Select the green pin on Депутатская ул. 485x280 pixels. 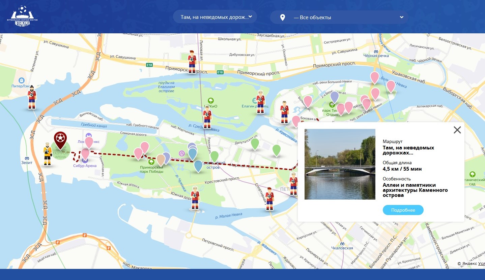tap(255, 144)
